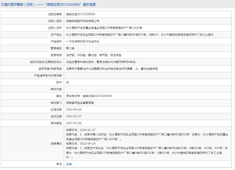Click approving department 湖南省药品监督管理局
The width and height of the screenshot is (235, 170).
[80, 103]
